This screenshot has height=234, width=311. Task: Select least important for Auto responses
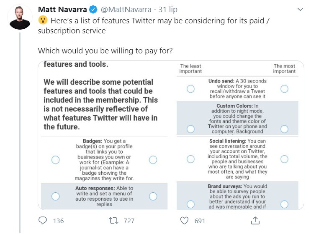point(55,196)
